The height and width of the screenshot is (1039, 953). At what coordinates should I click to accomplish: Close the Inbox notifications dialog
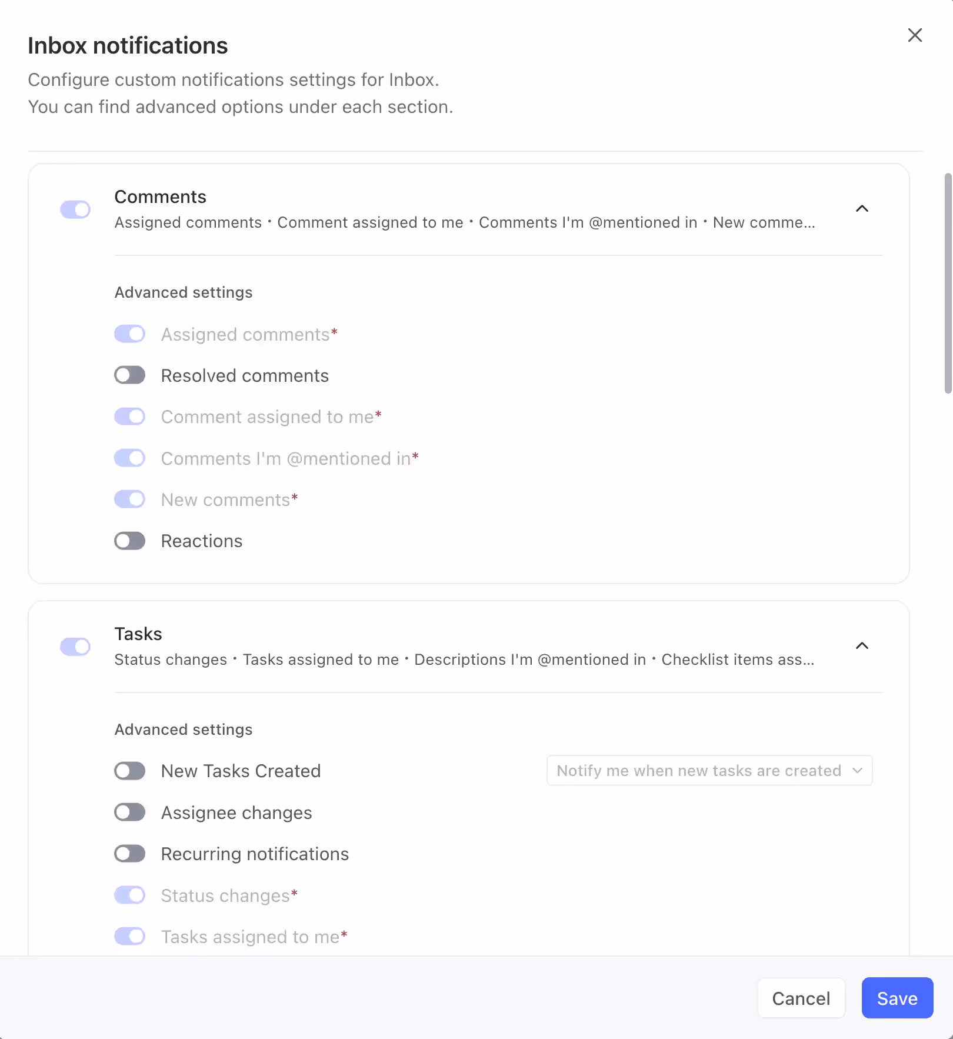[x=915, y=35]
